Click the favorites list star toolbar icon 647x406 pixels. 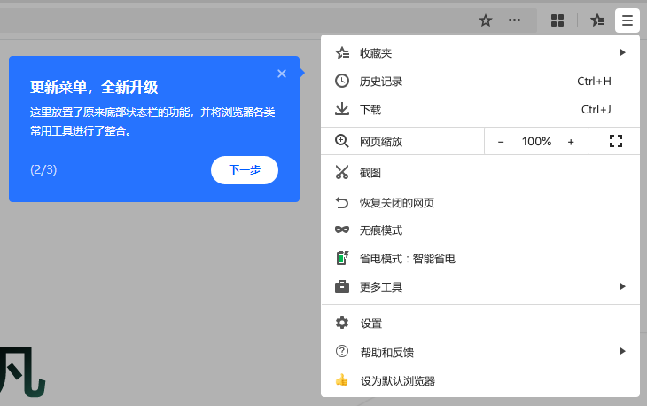point(597,20)
